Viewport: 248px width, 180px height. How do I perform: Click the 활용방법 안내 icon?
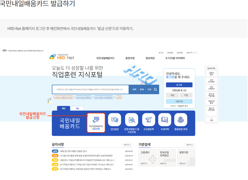[x=181, y=120]
